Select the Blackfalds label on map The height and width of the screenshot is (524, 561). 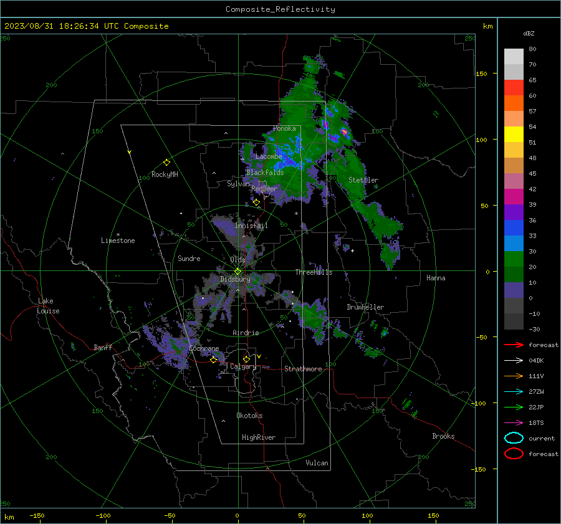point(265,173)
